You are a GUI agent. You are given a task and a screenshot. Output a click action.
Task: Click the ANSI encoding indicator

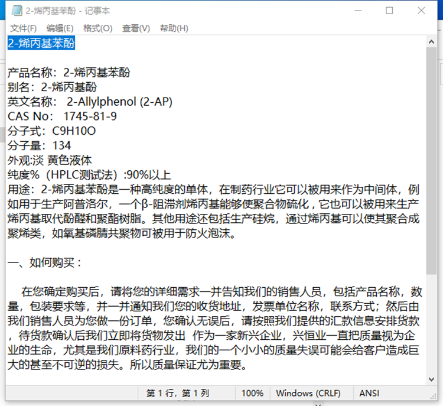(x=370, y=393)
